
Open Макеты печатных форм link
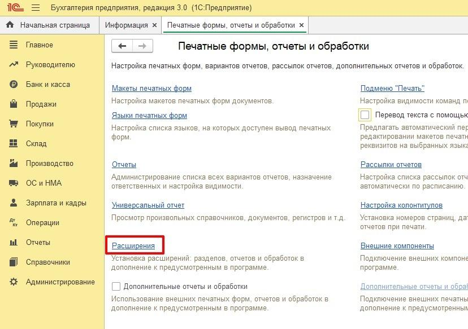click(151, 88)
